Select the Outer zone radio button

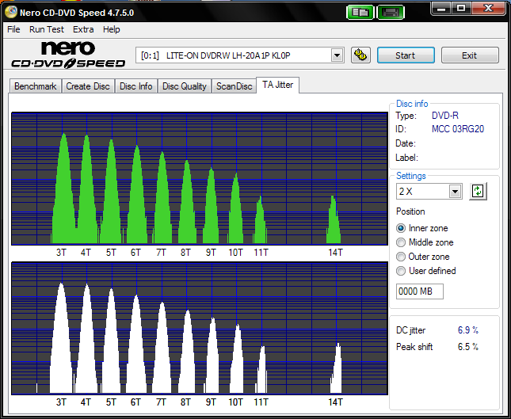click(x=401, y=257)
